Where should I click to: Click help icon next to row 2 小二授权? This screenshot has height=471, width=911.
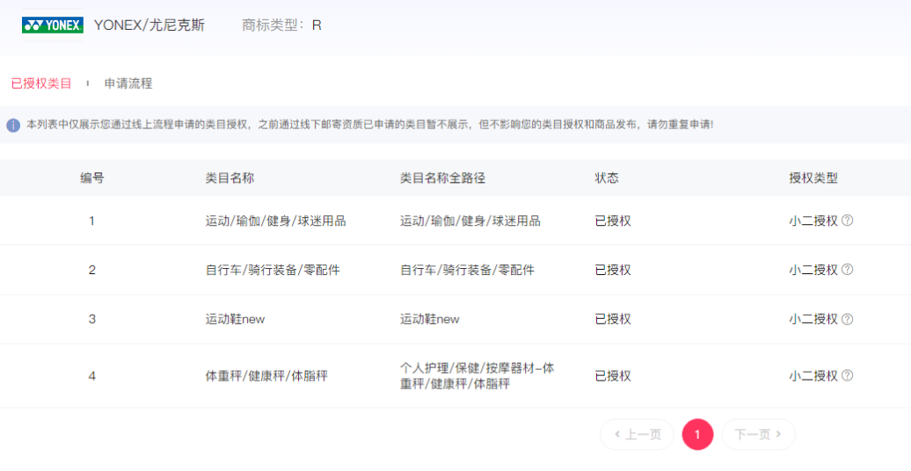[847, 270]
